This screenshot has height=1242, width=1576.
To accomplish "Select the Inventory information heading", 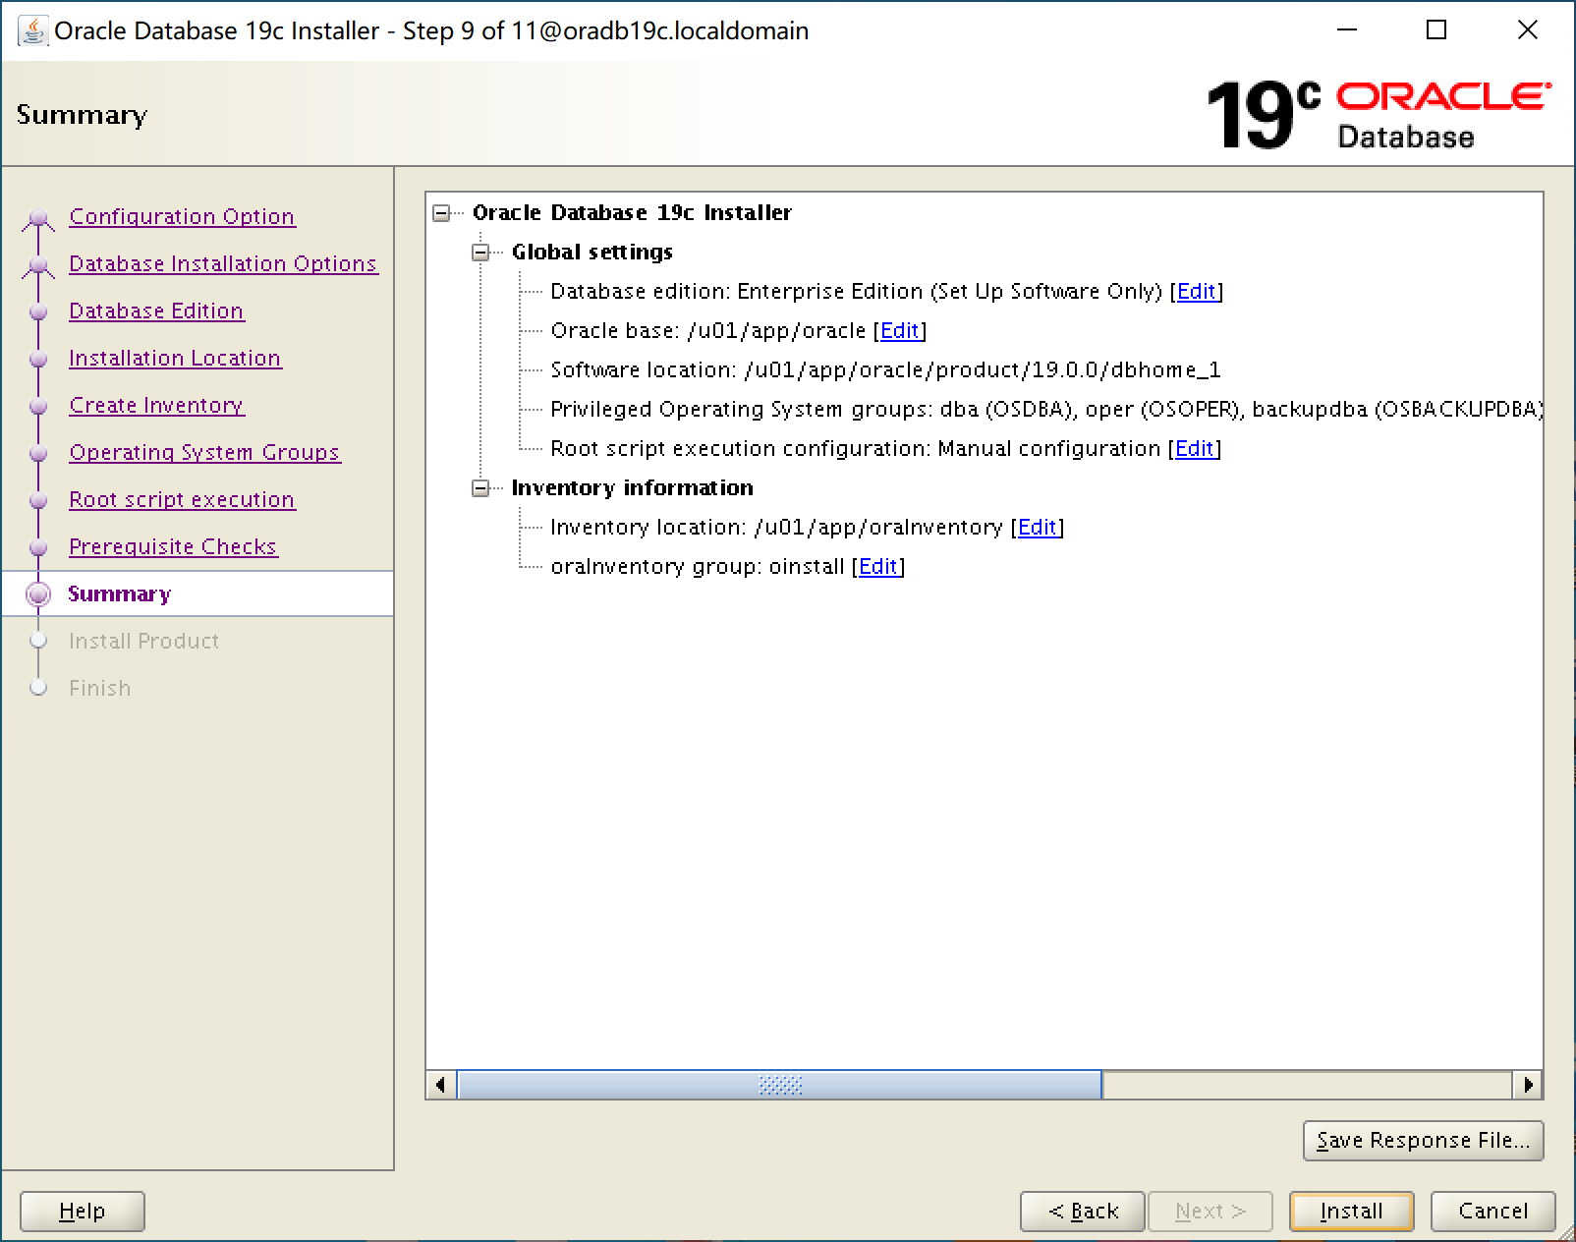I will [633, 488].
